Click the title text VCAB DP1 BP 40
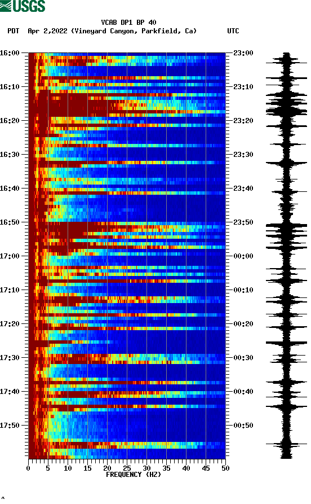311x504 pixels. tap(128, 23)
